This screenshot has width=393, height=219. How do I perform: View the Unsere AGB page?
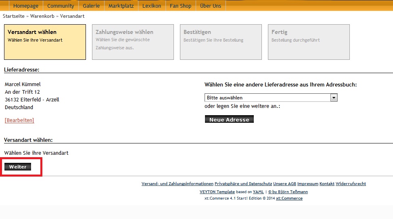284,184
